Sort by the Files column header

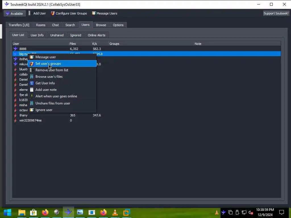pyautogui.click(x=80, y=44)
